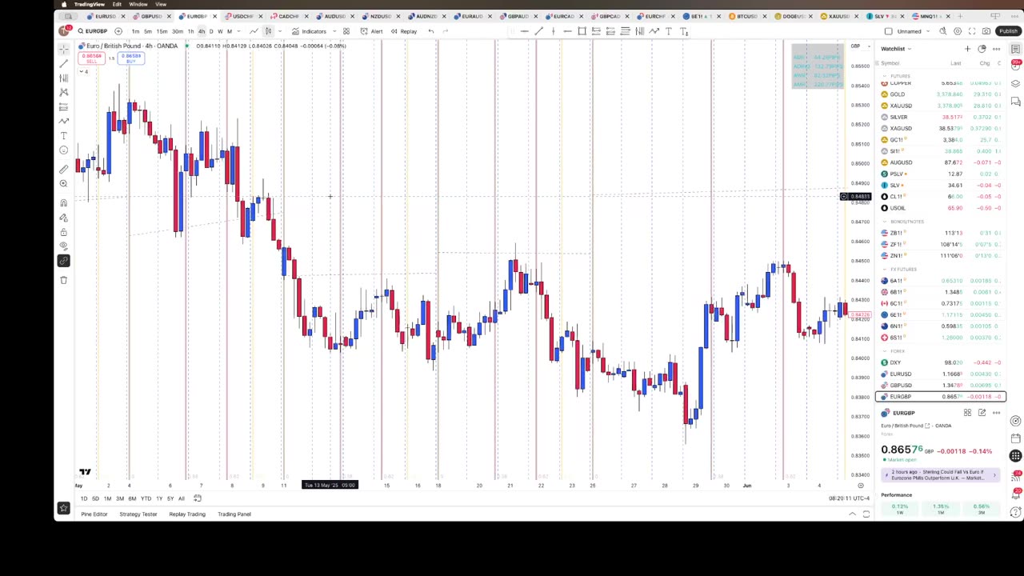This screenshot has width=1024, height=576.
Task: Hide all drawings eye icon in left sidebar
Action: click(64, 246)
